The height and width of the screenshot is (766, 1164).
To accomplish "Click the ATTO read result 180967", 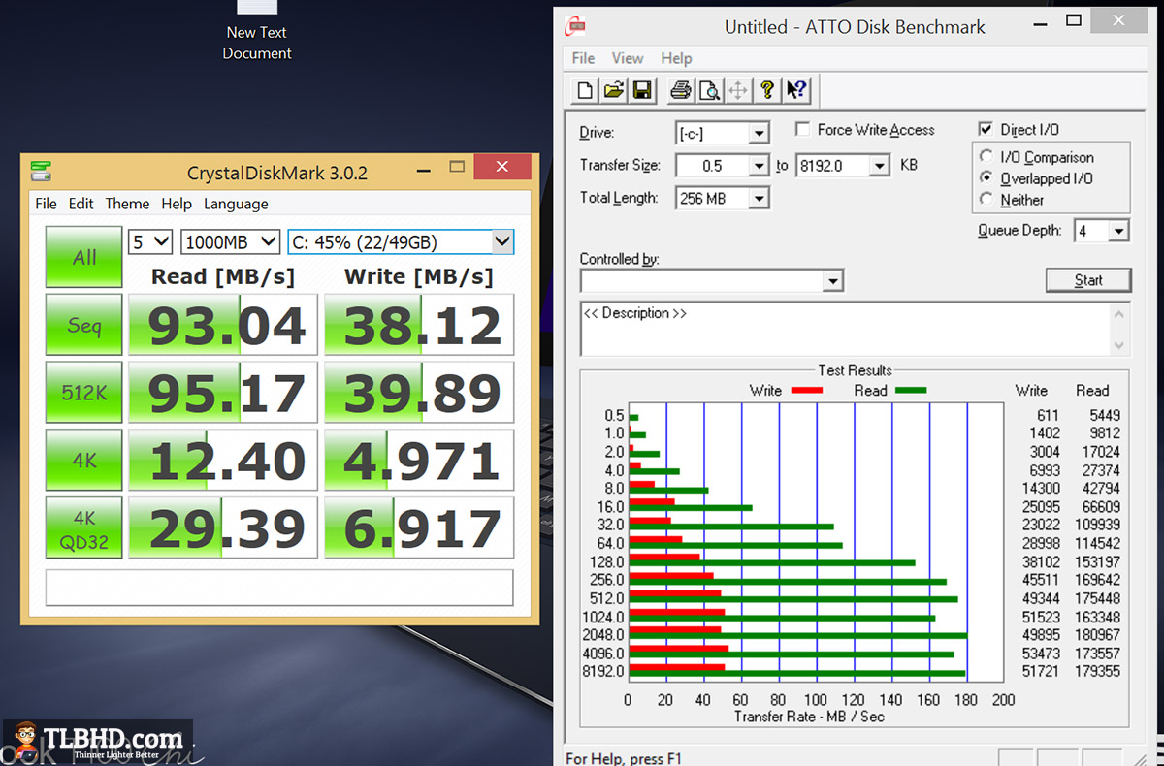I will click(x=1097, y=634).
